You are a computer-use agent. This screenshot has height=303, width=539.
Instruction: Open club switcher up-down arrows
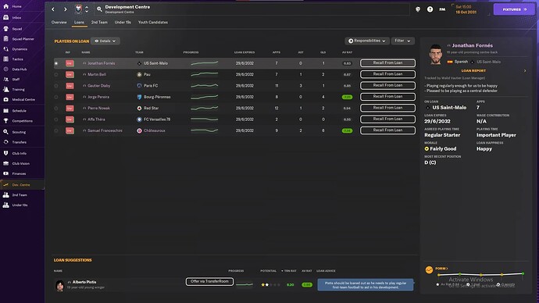87,9
